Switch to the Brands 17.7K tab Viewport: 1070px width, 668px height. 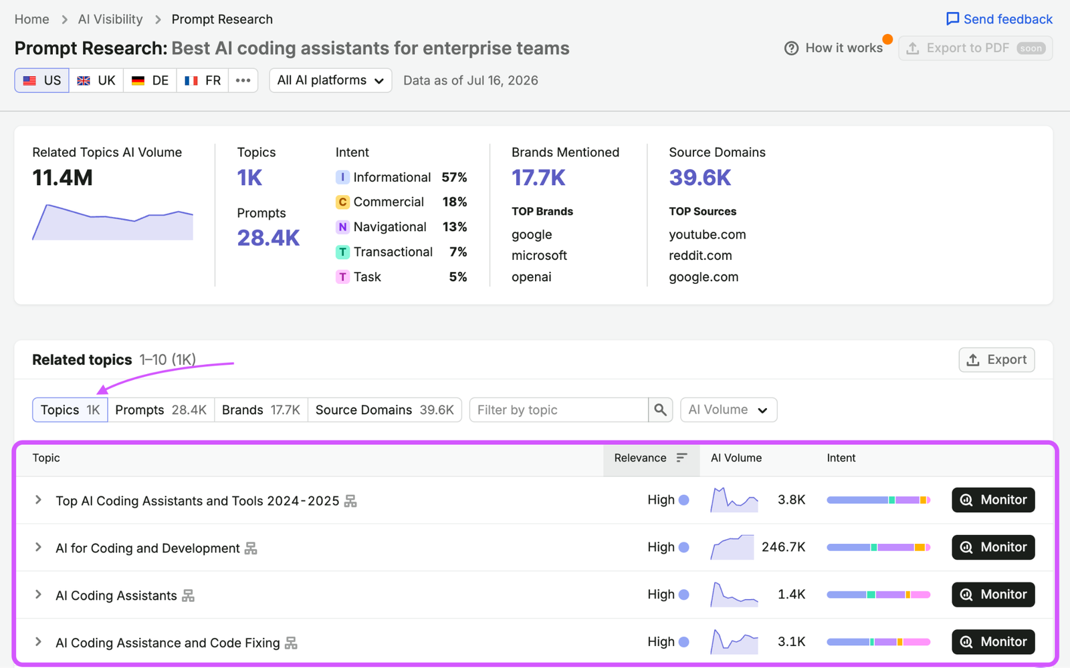pos(261,409)
